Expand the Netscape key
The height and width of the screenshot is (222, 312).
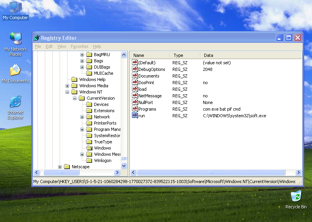(60, 167)
